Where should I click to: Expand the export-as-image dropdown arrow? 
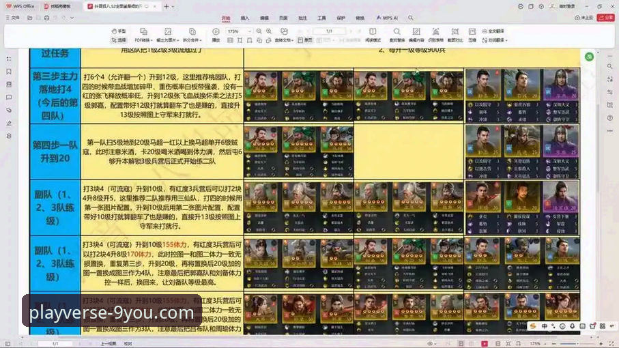(x=178, y=40)
